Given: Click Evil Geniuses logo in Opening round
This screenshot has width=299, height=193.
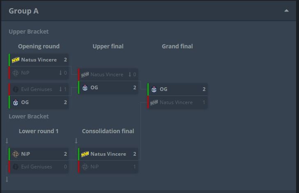Looking at the screenshot, I should click(16, 89).
